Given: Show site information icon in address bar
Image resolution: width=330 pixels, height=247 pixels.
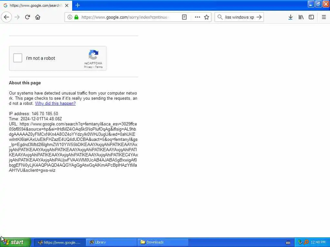Looking at the screenshot, I should (x=70, y=17).
